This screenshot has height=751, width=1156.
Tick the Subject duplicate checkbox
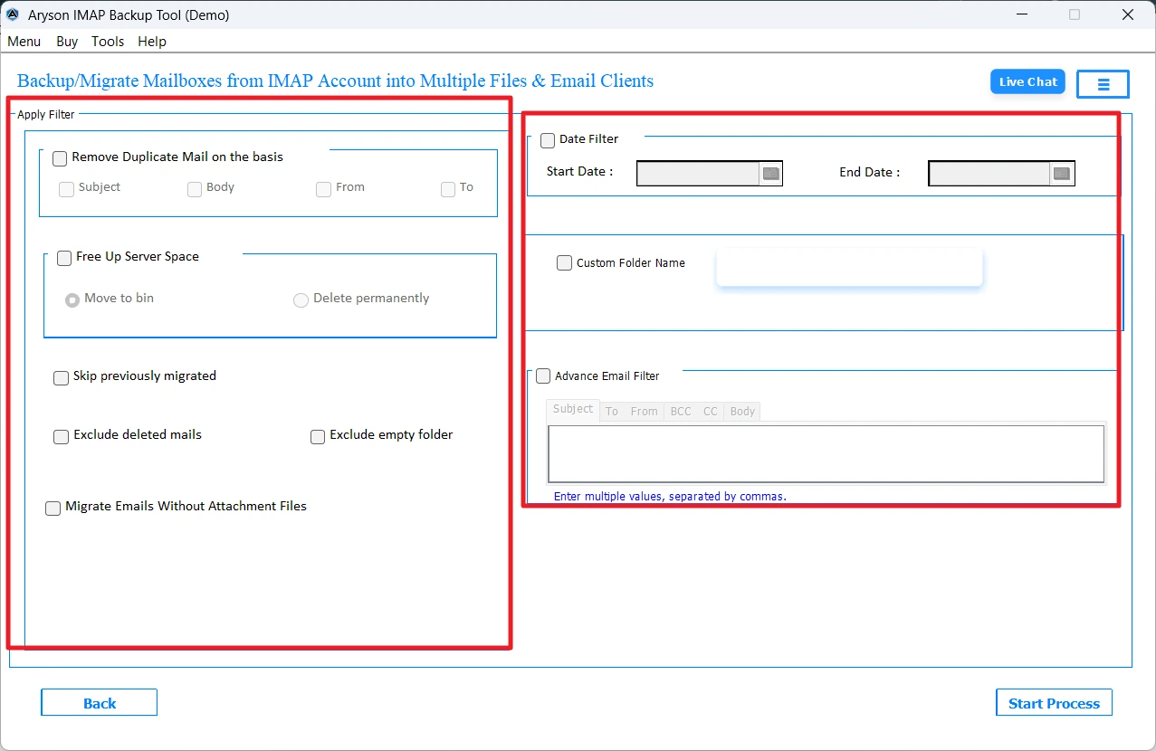pyautogui.click(x=66, y=189)
